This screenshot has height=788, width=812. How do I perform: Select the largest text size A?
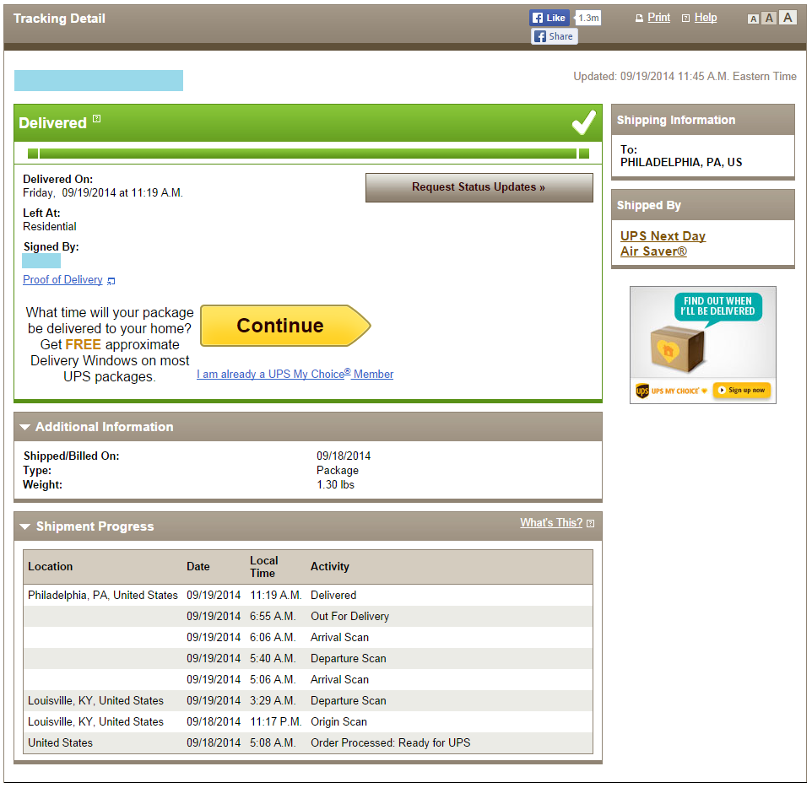(x=788, y=17)
